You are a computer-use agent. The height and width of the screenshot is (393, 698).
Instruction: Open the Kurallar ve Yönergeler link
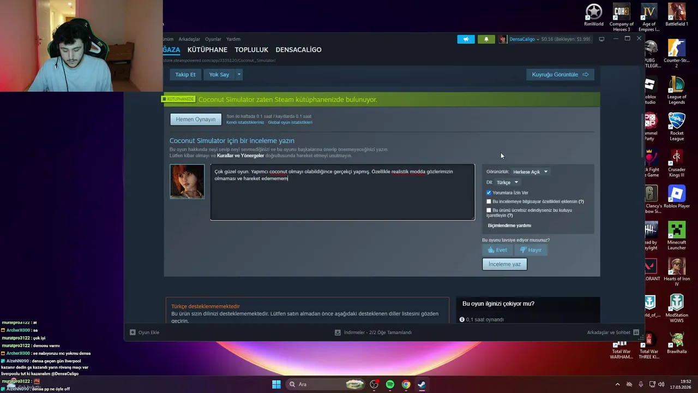click(240, 156)
